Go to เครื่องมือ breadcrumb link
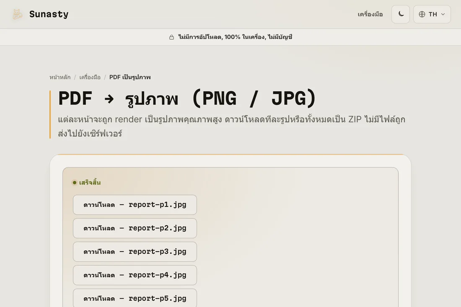The height and width of the screenshot is (307, 461). [x=90, y=77]
